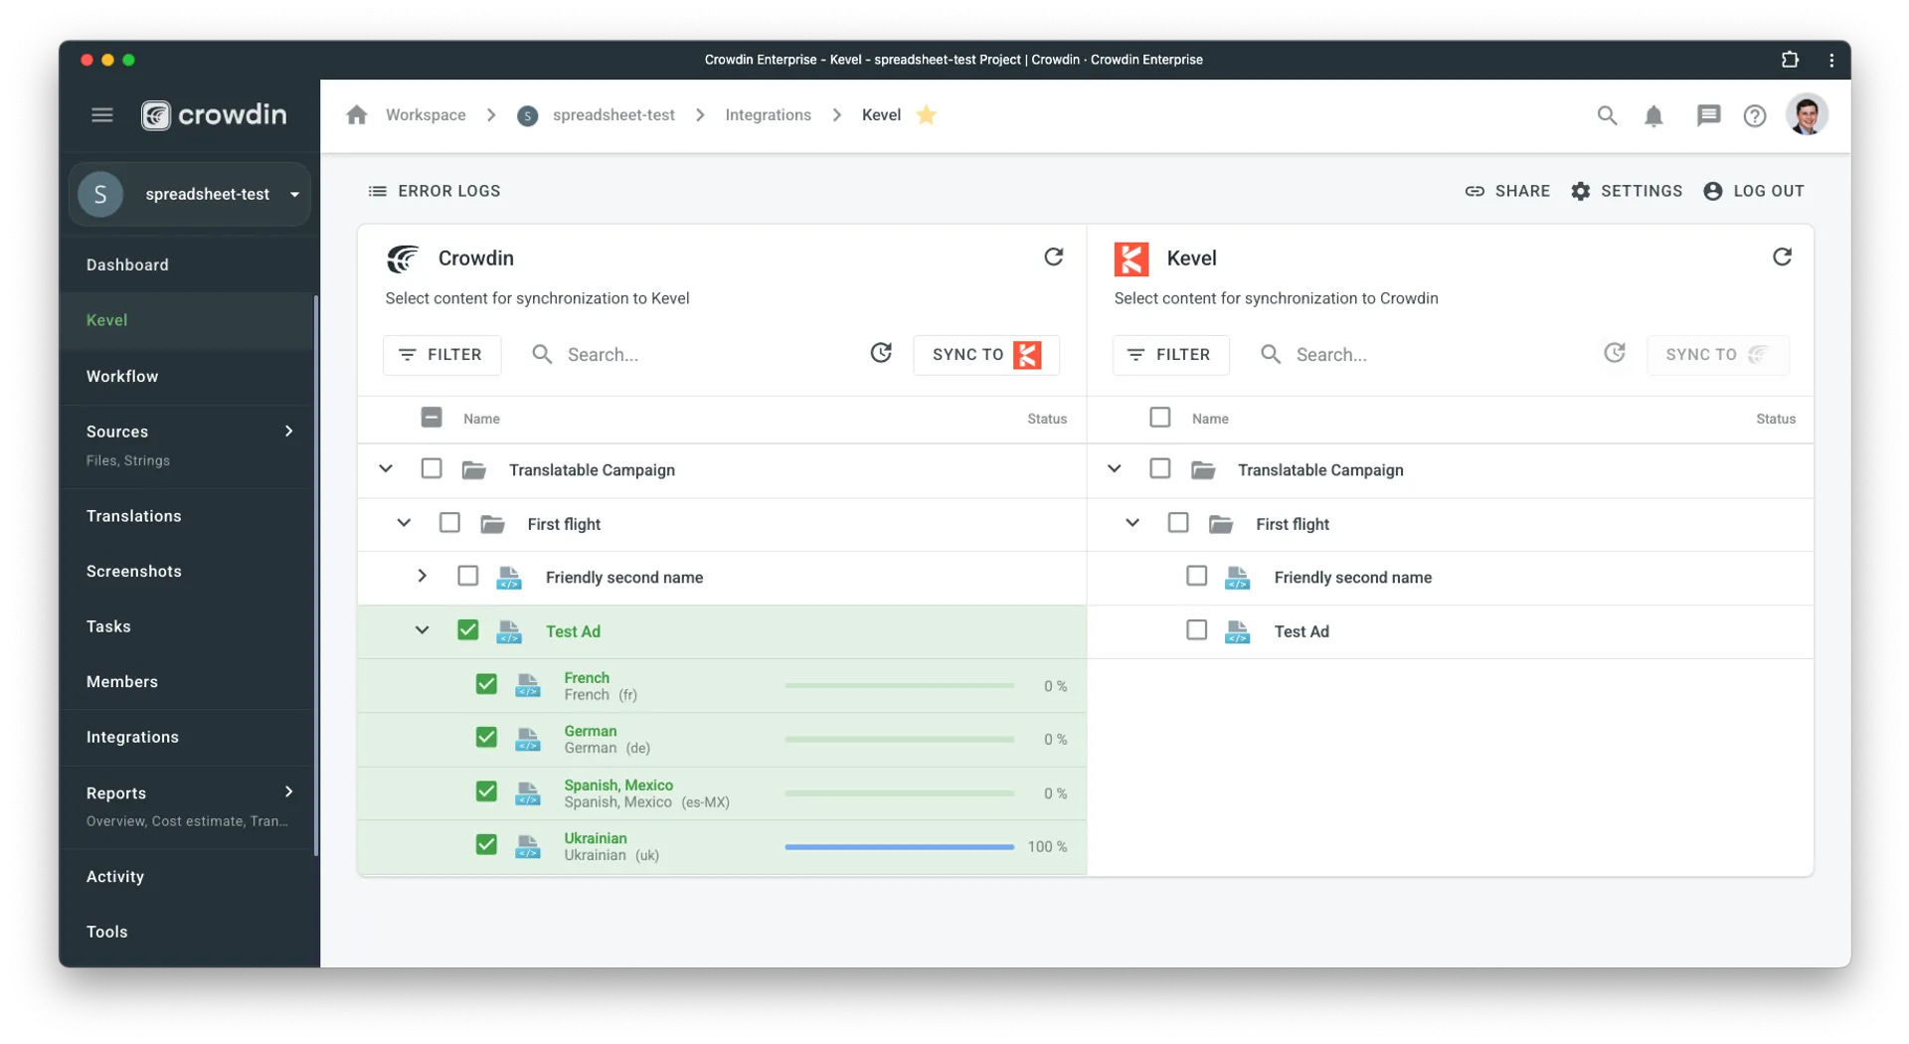The image size is (1909, 1044).
Task: Collapse Test Ad in Crowdin panel
Action: click(422, 630)
